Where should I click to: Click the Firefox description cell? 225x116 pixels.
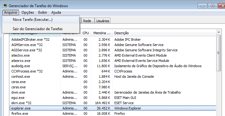coord(120,114)
